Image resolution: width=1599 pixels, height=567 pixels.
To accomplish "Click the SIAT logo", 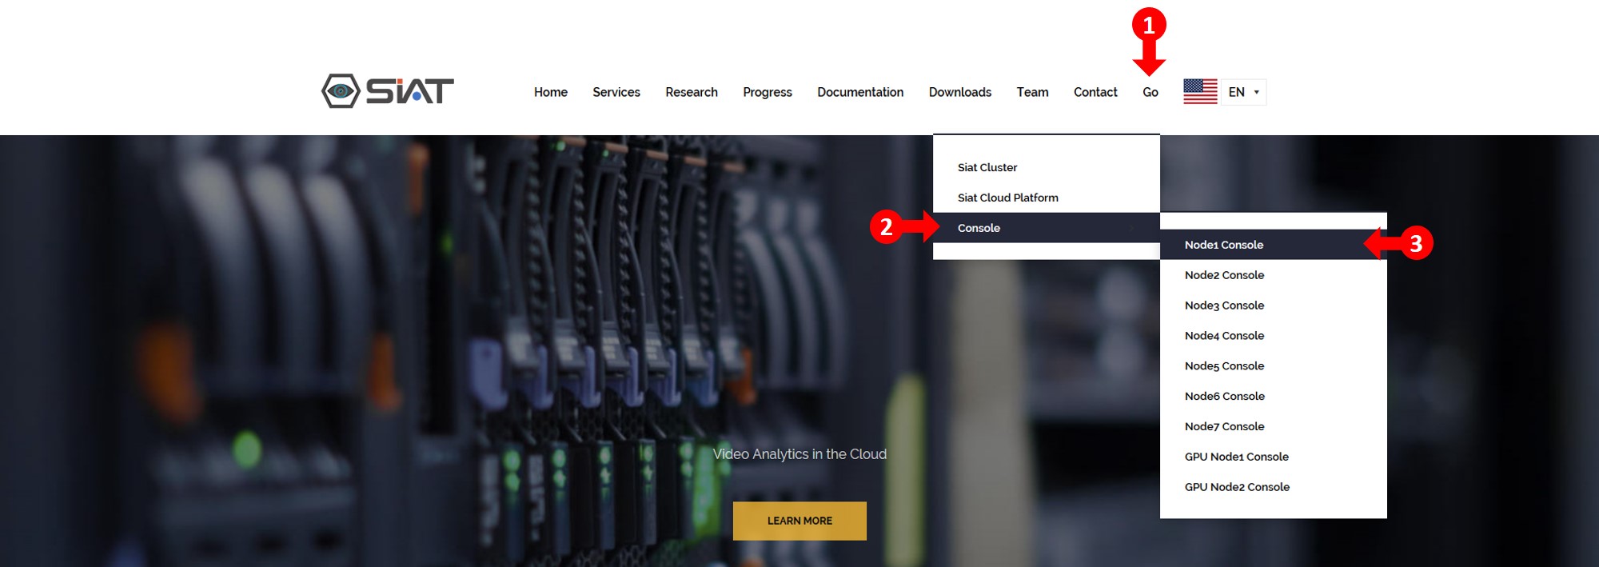I will coord(388,91).
